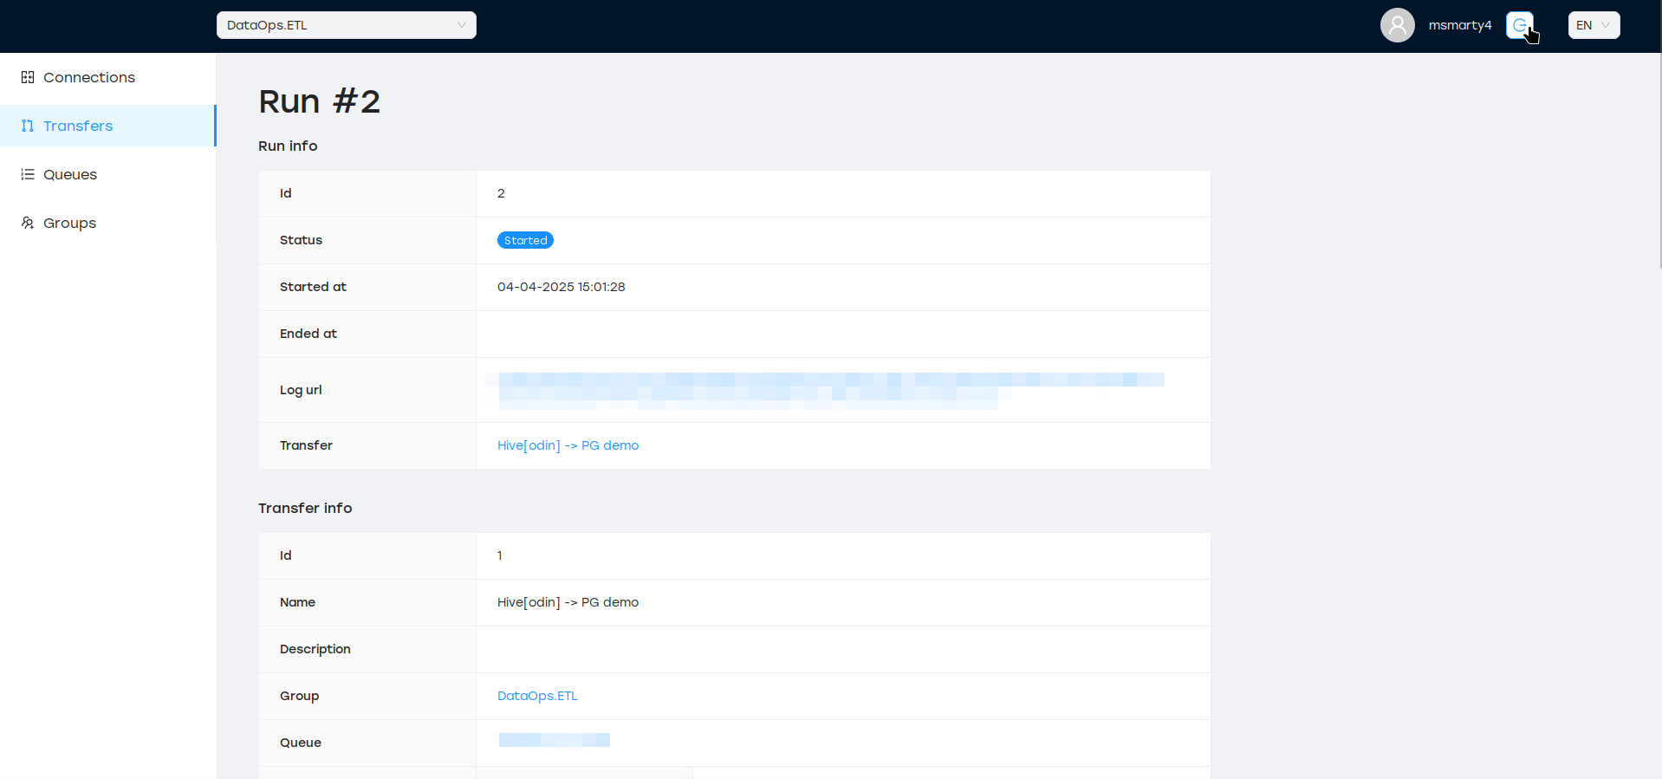Click the user avatar icon
1662x779 pixels.
pyautogui.click(x=1397, y=25)
